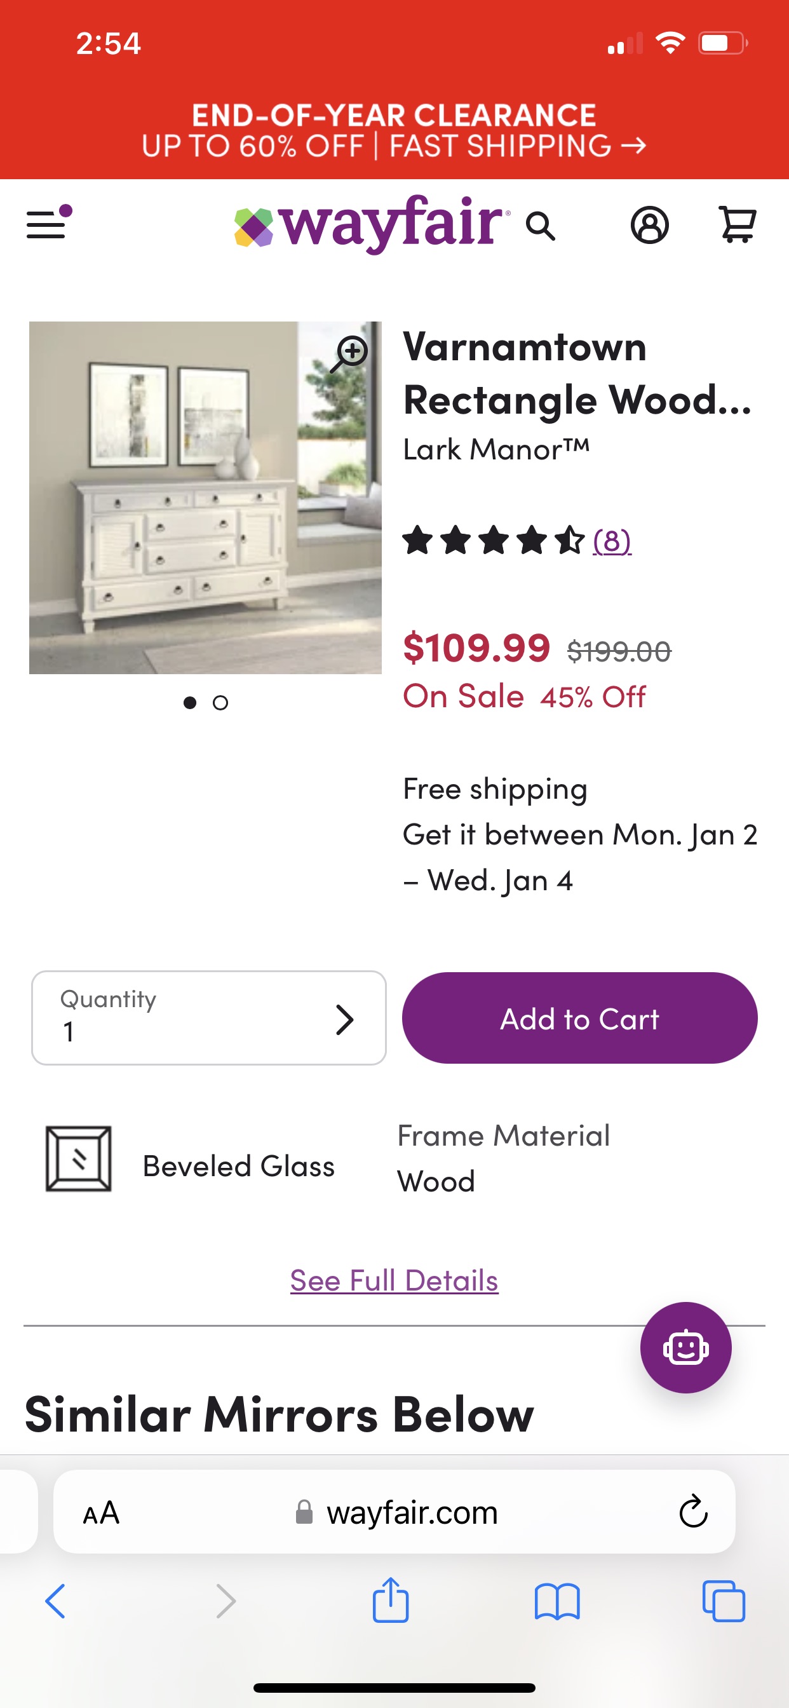This screenshot has width=789, height=1708.
Task: Open Safari bookmarks
Action: click(x=557, y=1602)
